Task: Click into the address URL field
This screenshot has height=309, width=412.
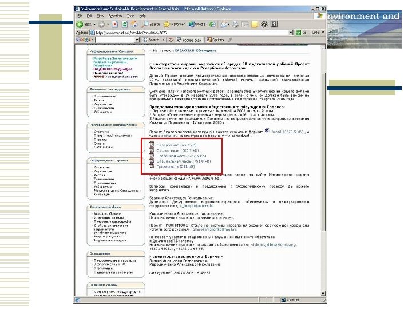Action: pos(192,33)
